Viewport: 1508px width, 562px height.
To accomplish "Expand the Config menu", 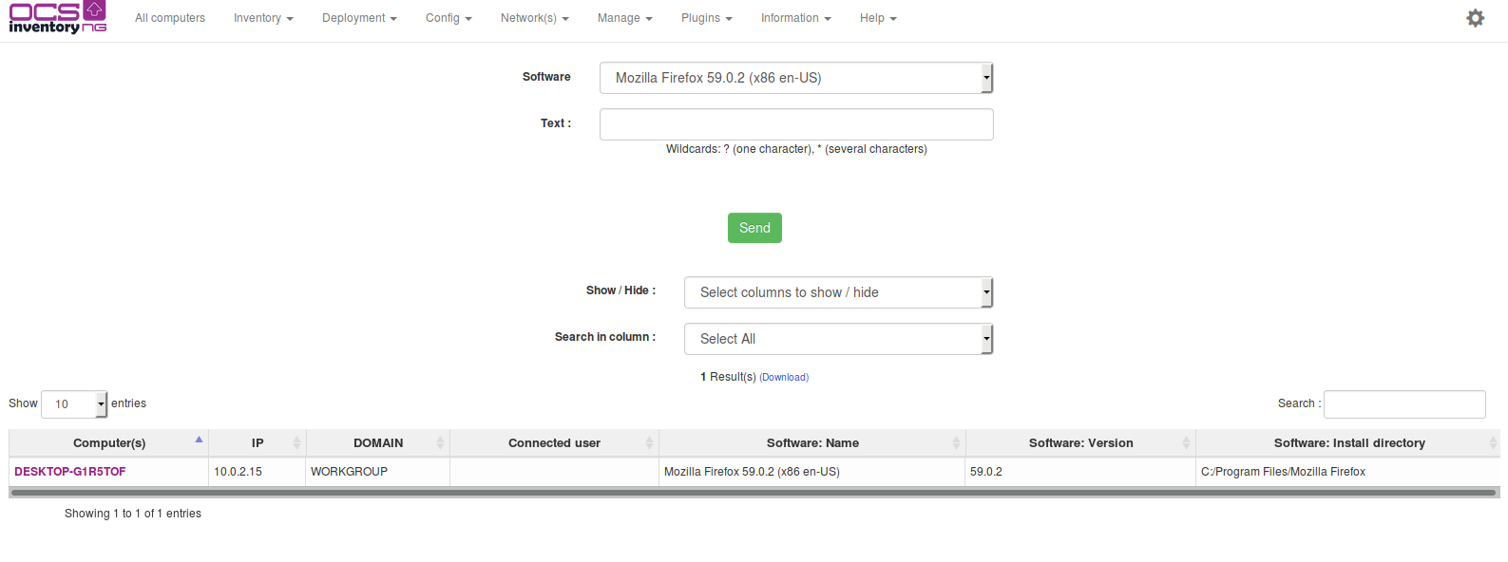I will pos(449,18).
